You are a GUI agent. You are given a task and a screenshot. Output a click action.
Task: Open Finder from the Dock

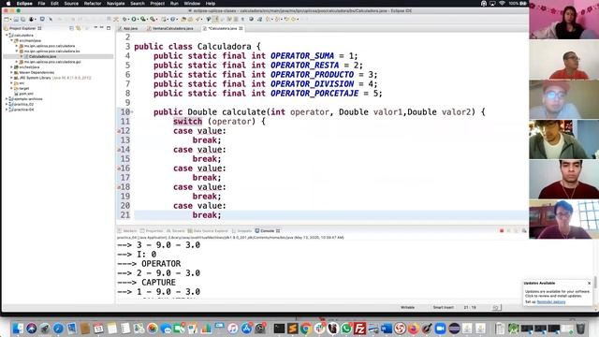click(x=18, y=329)
